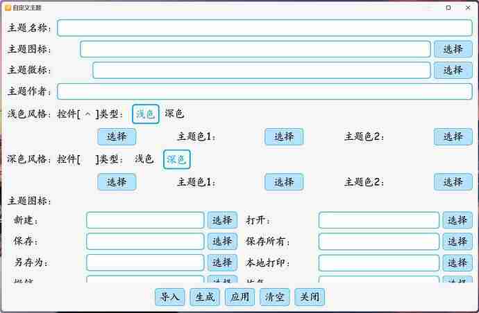Click 选择 for the 打开 icon
Screen dimensions: 479x313
(x=457, y=220)
